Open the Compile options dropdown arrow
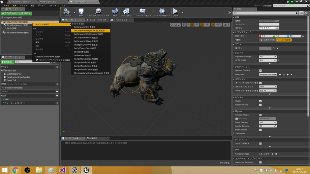 point(74,12)
